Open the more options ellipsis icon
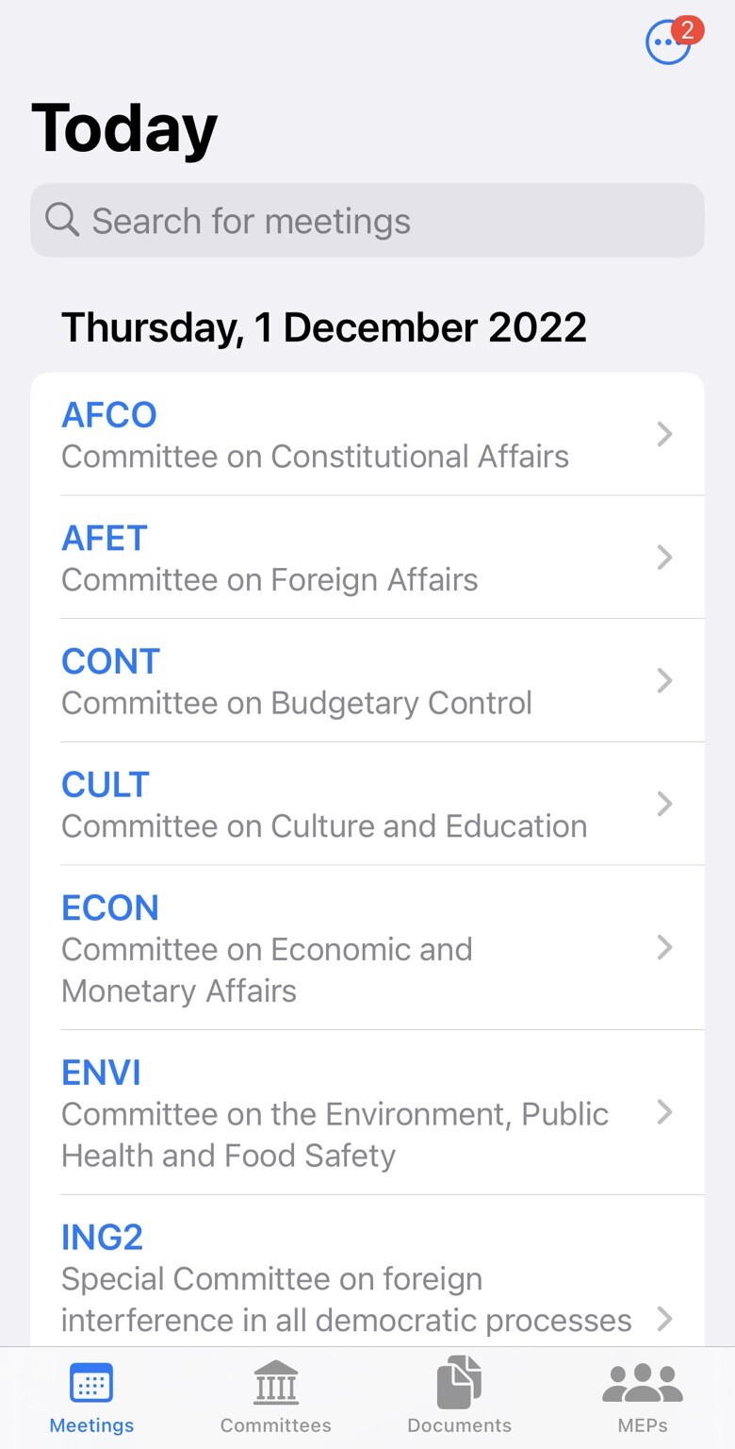The height and width of the screenshot is (1449, 735). [x=665, y=44]
